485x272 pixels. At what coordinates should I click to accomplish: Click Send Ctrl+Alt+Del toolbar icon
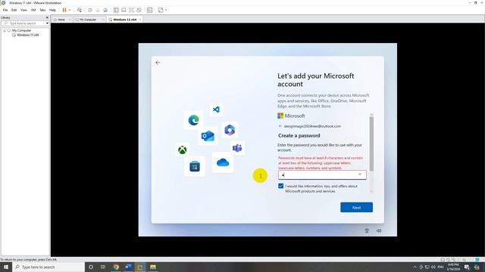tap(80, 10)
